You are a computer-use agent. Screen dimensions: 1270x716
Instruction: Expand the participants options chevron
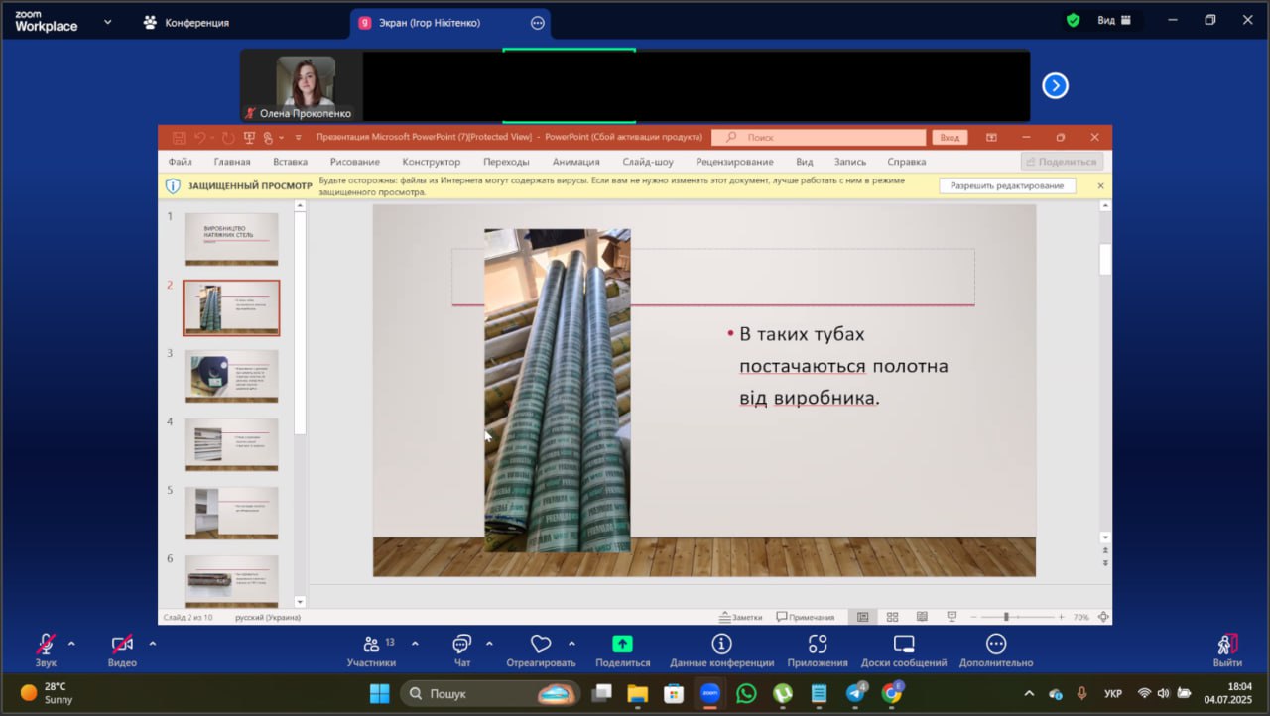tap(415, 643)
